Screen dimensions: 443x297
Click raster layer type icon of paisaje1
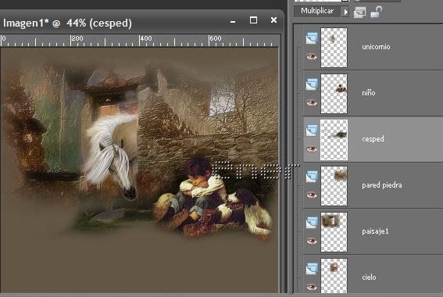point(312,223)
